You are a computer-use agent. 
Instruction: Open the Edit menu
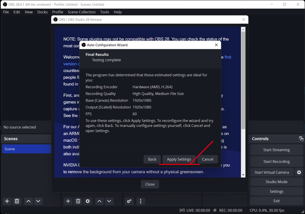[17, 12]
